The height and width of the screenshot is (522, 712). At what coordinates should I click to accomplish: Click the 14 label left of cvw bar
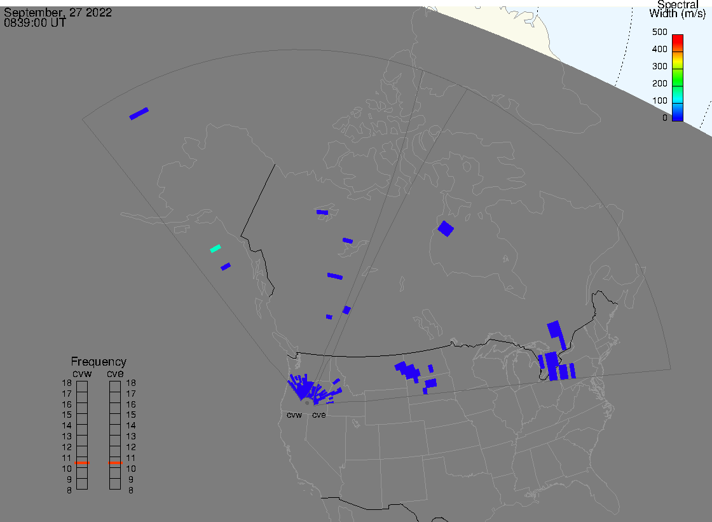[67, 426]
